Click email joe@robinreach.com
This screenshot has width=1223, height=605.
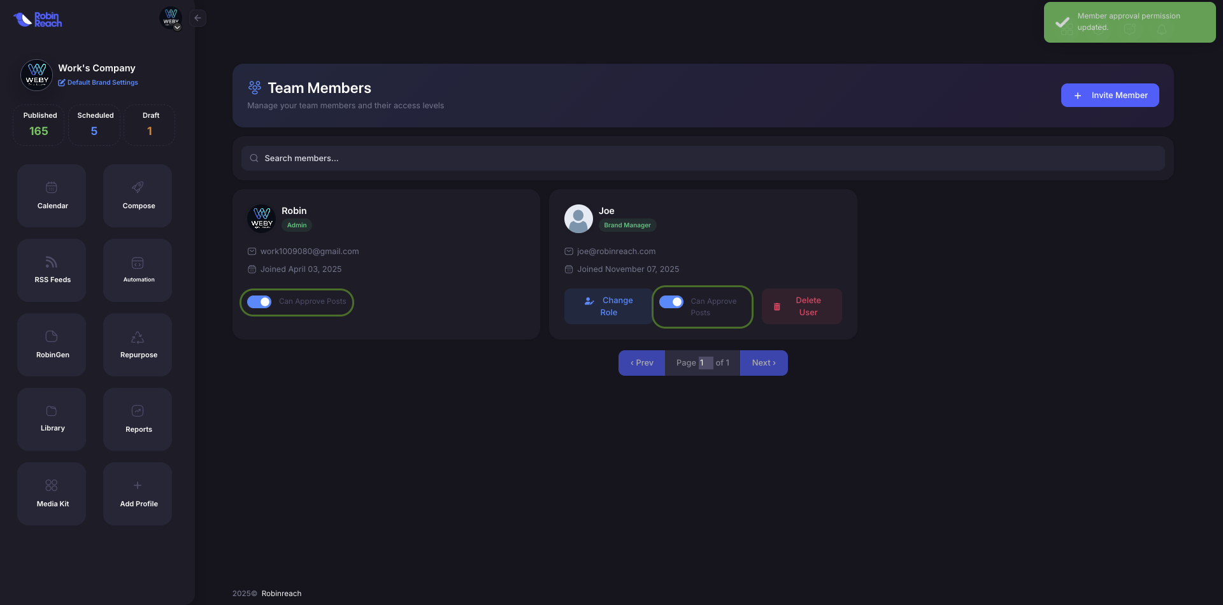(x=616, y=252)
